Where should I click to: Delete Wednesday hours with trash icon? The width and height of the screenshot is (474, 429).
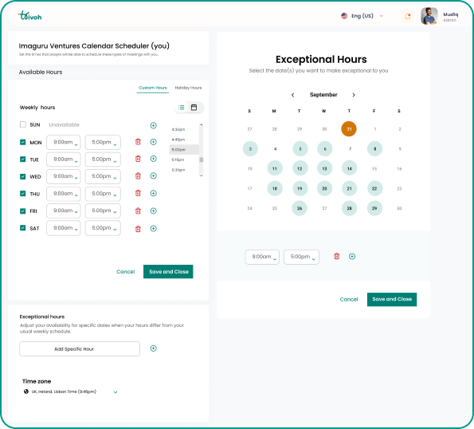click(138, 175)
